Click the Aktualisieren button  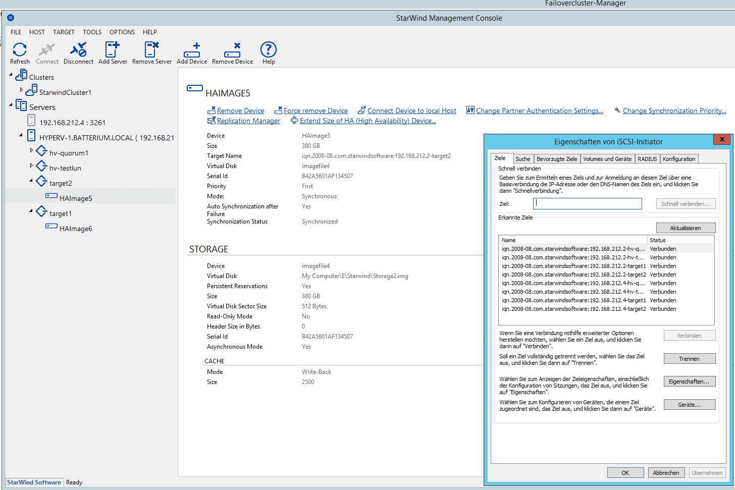(686, 228)
